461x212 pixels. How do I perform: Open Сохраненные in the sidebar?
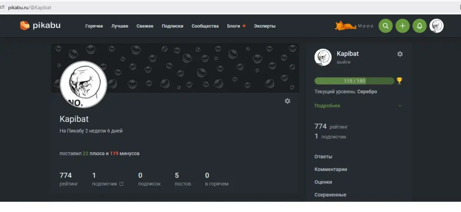[330, 195]
